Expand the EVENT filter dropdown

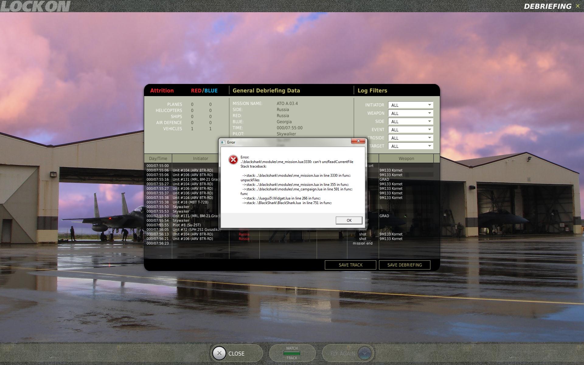(411, 130)
